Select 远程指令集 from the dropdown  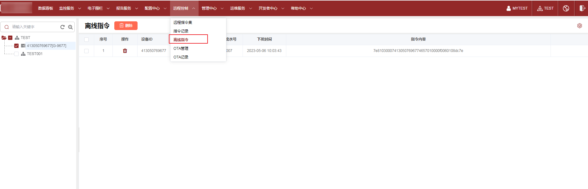point(183,23)
